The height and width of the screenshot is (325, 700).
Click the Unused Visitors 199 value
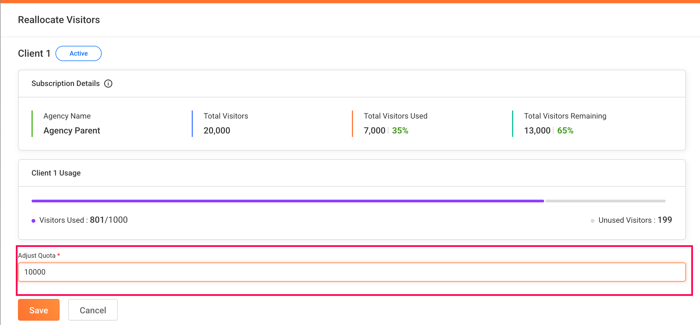pyautogui.click(x=664, y=220)
